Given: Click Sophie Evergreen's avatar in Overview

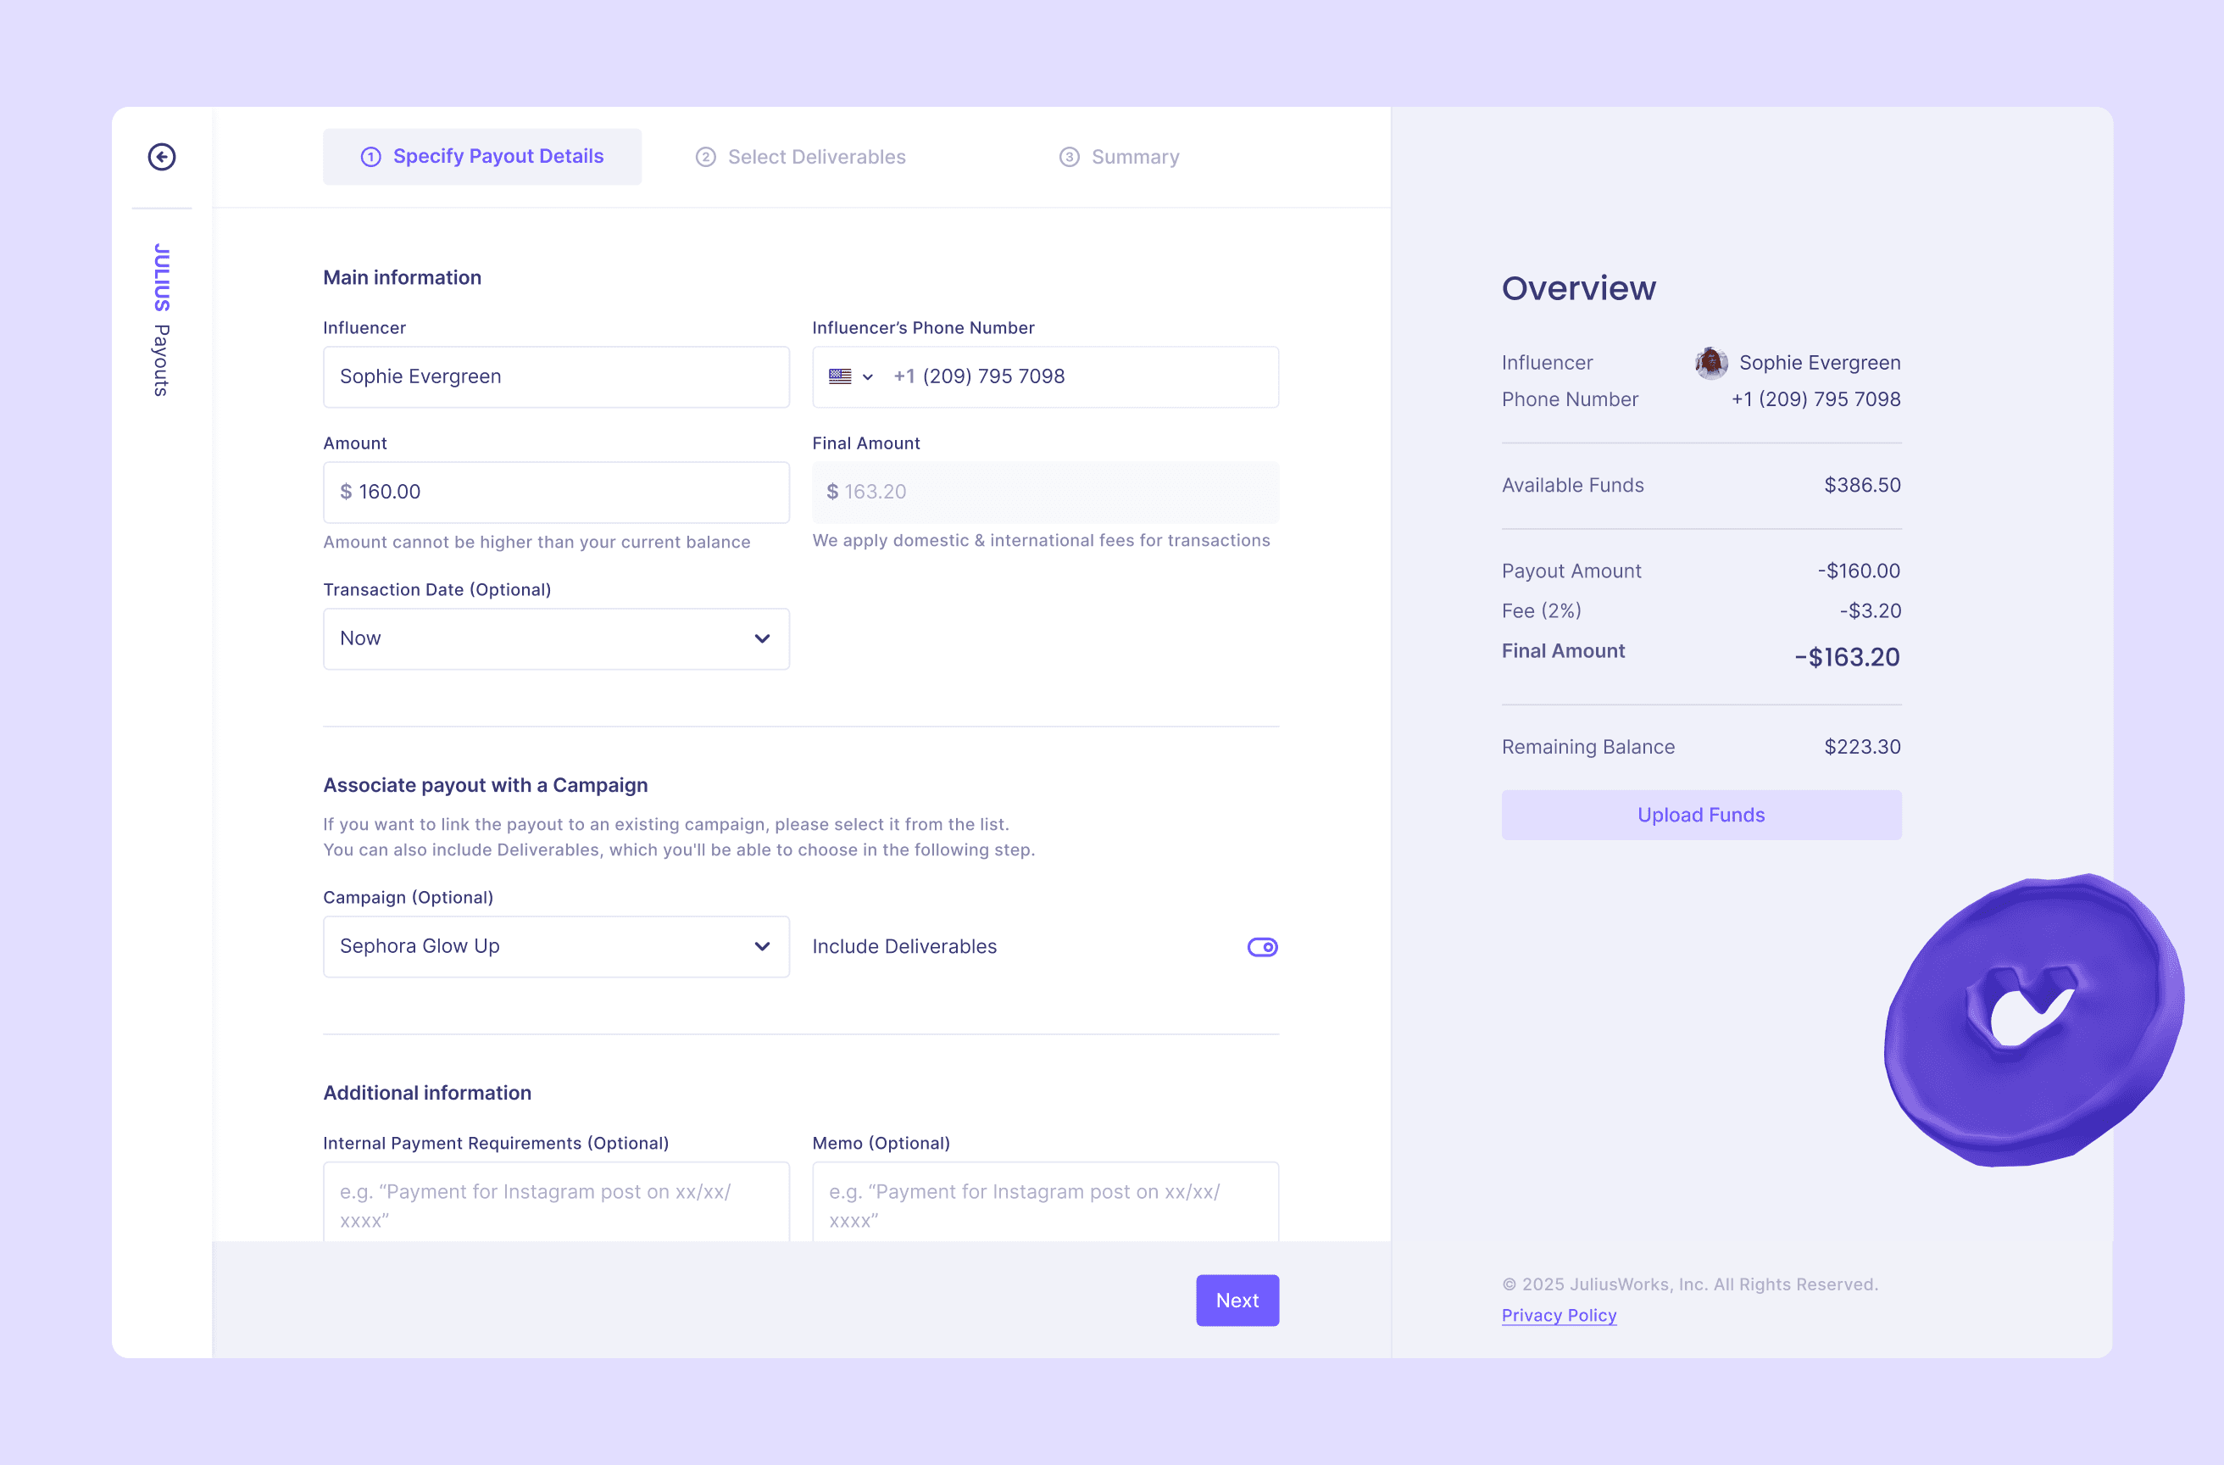Looking at the screenshot, I should coord(1710,363).
